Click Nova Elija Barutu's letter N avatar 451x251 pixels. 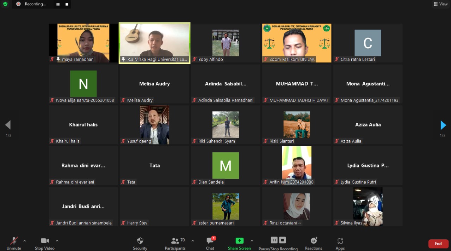pyautogui.click(x=84, y=84)
